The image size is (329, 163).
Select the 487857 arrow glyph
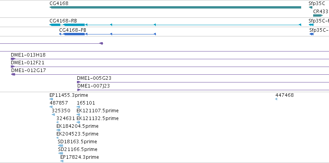pos(51,107)
